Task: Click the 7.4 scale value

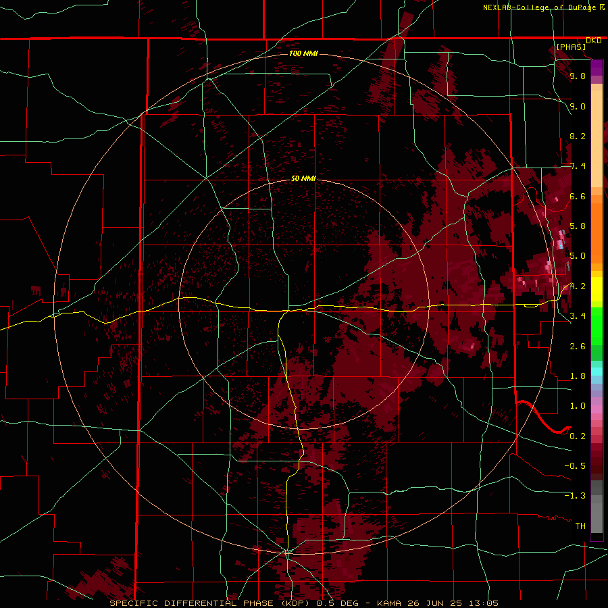Action: (x=578, y=166)
